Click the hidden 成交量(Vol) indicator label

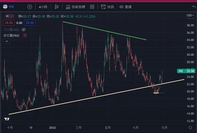coord(11,30)
